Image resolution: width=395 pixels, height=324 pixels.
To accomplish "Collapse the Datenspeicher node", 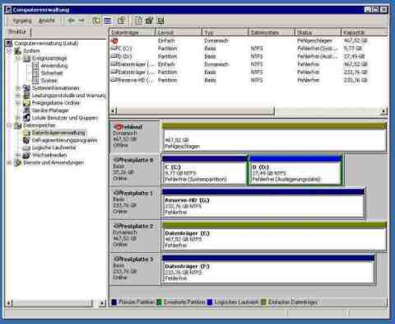I will coord(9,125).
